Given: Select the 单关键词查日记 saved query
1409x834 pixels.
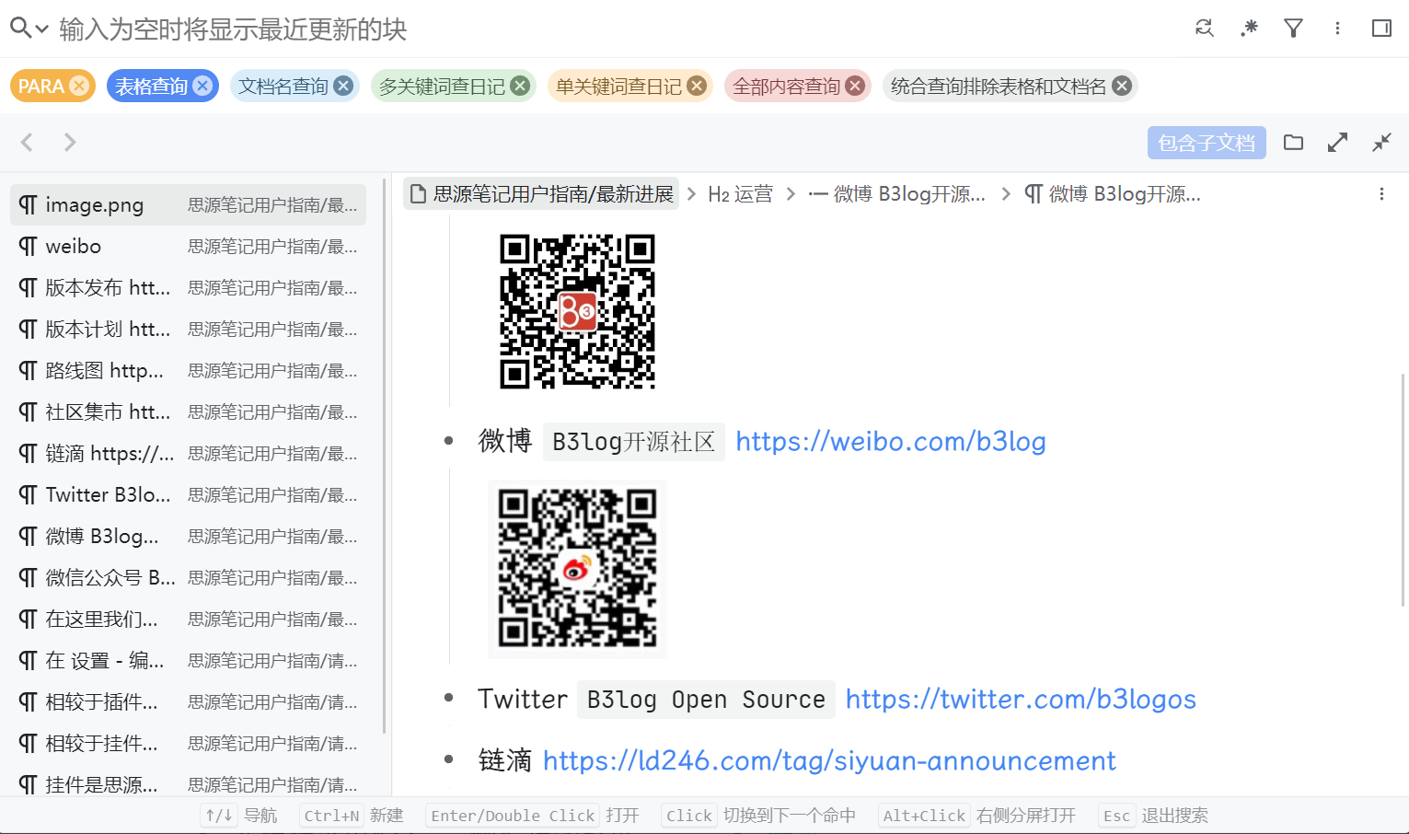Looking at the screenshot, I should coord(618,86).
